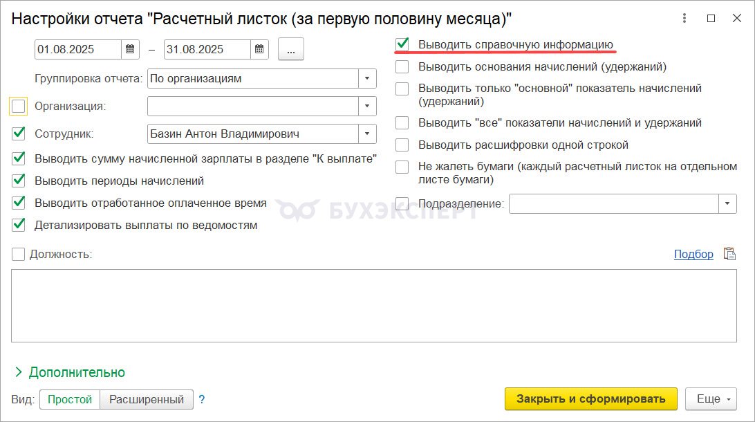Screen dimensions: 755x422
Task: Open the three-dot window menu
Action: tap(684, 19)
